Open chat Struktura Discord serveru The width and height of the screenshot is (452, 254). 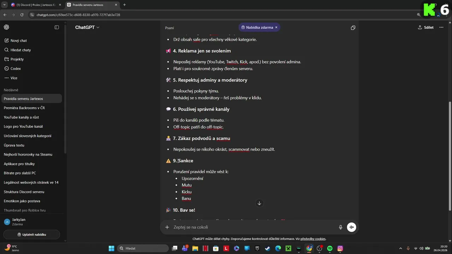pyautogui.click(x=32, y=192)
